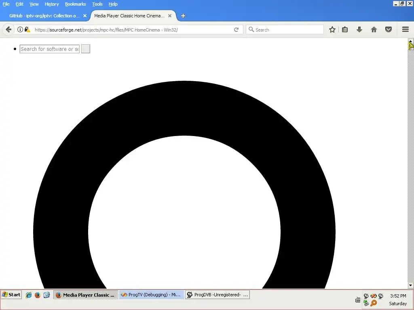Open the File menu
Screen dimensions: 414x310
[x=6, y=4]
